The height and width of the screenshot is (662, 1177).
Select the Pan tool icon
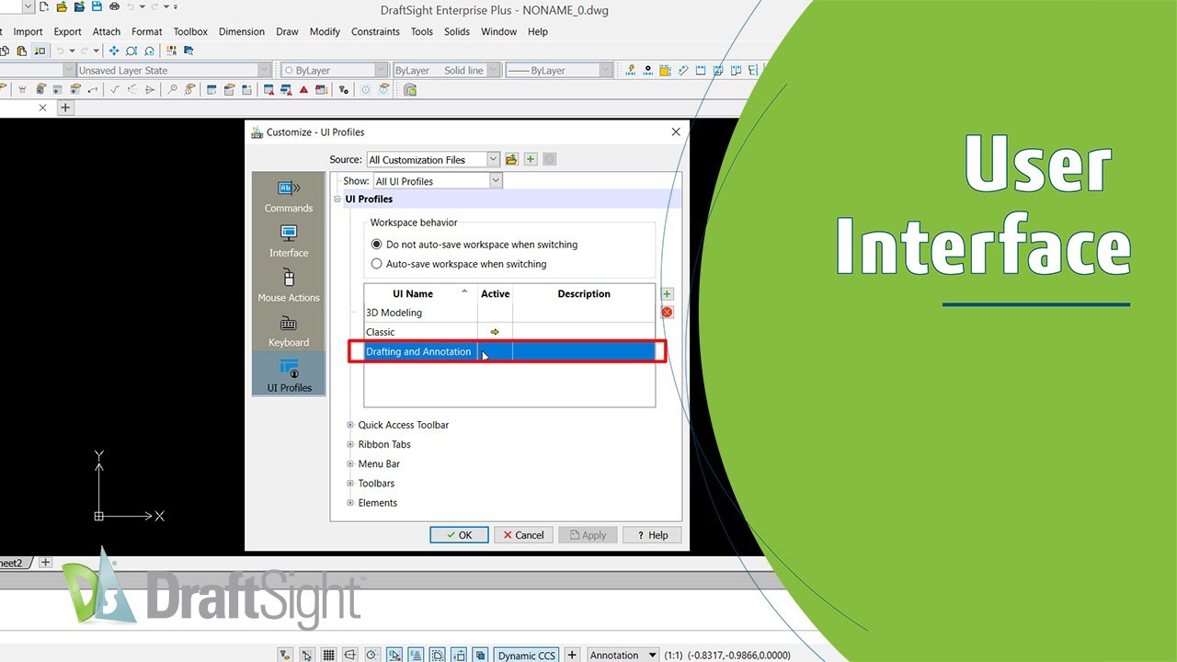point(114,51)
